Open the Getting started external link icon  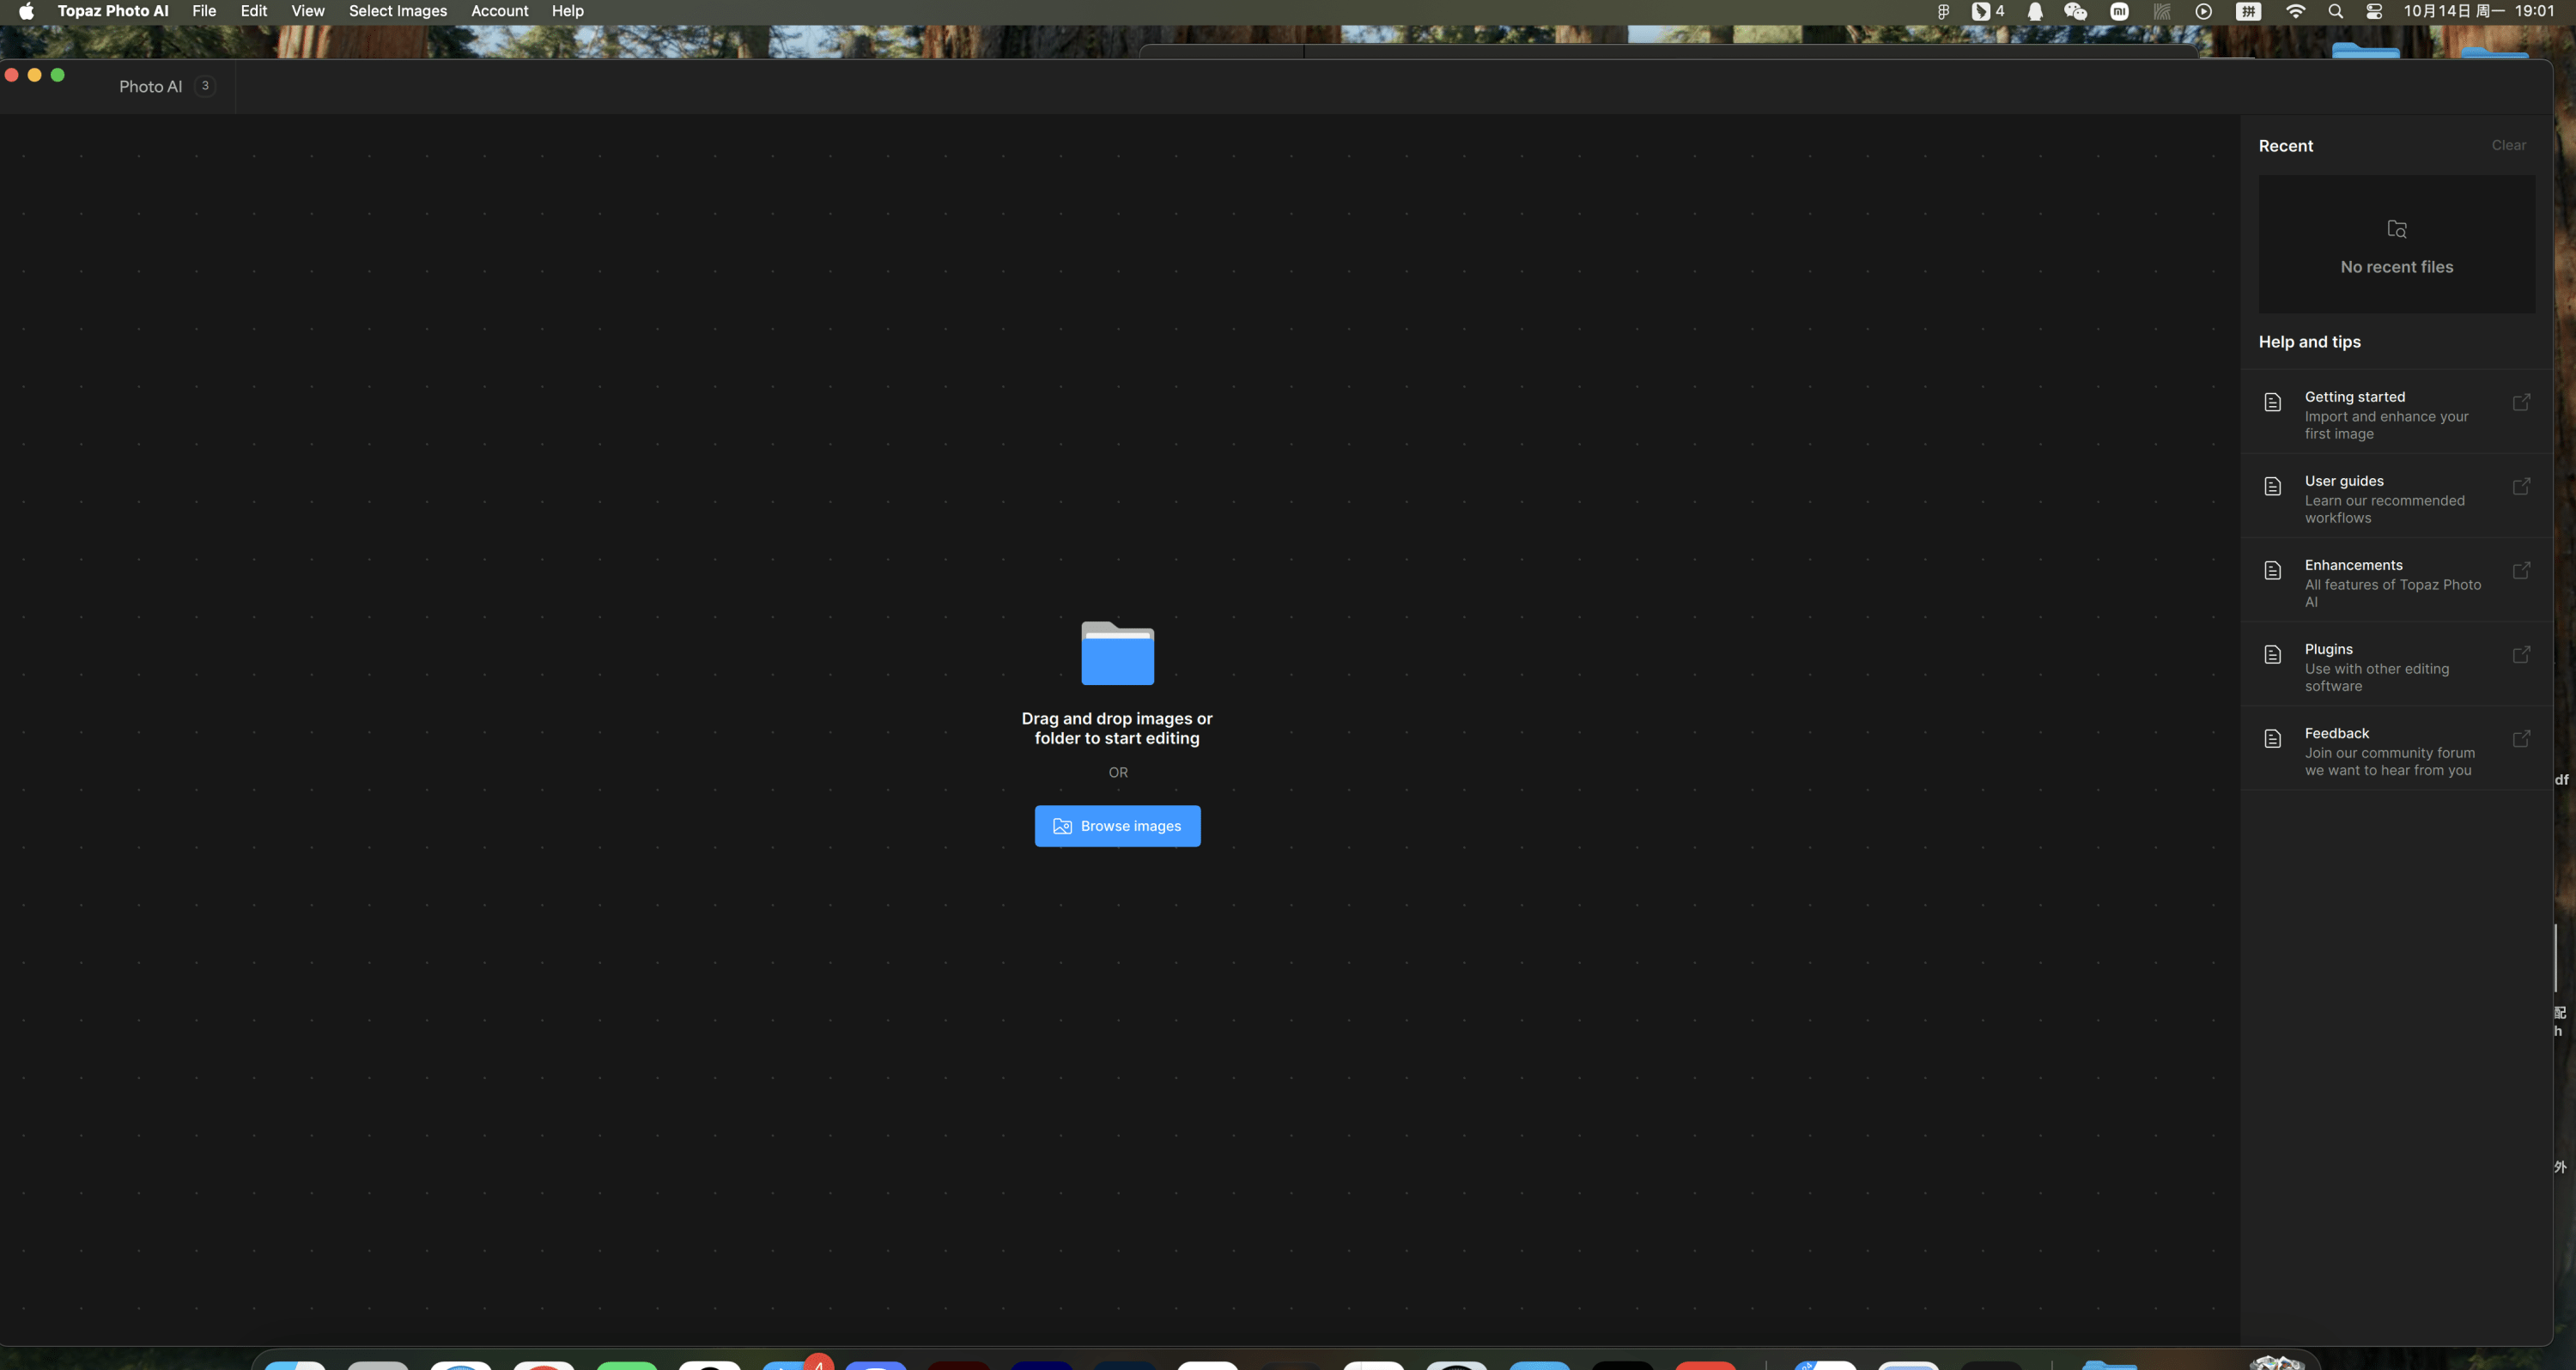[x=2521, y=402]
